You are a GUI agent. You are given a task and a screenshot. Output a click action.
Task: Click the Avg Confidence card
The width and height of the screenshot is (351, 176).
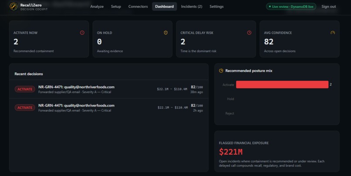pos(300,39)
